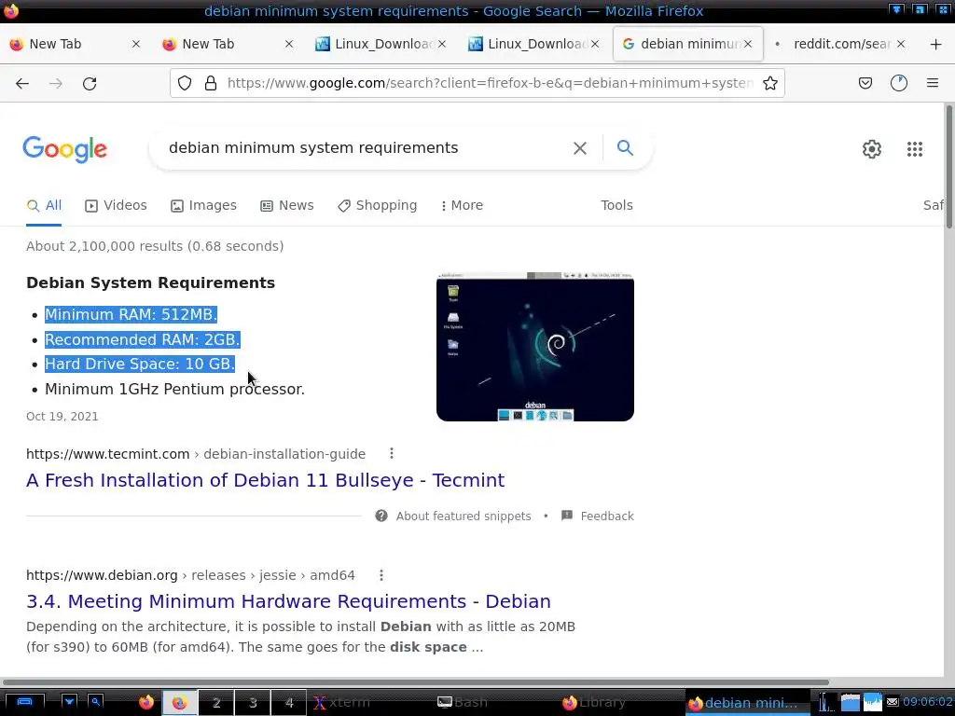Click the CPU monitor graph in tray
Viewport: 955px width, 716px height.
point(873,703)
